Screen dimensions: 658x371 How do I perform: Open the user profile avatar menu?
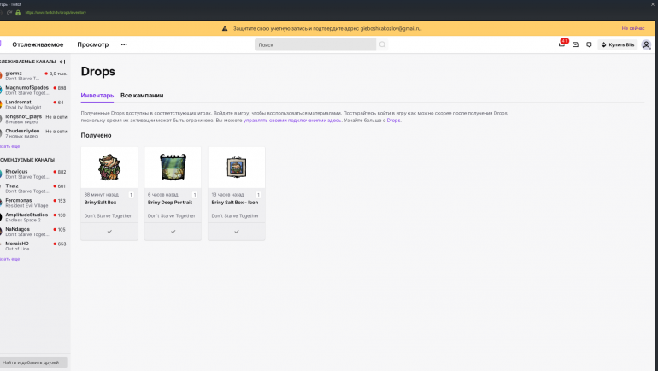[646, 44]
